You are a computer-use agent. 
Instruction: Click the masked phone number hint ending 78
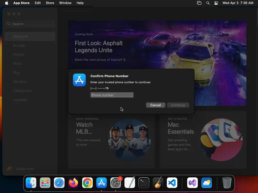tap(100, 88)
